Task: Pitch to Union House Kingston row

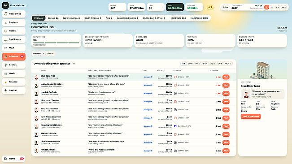Action: tap(226, 85)
